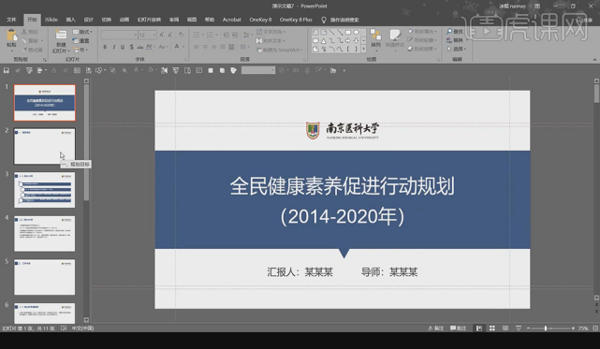Open the font name dropdown
This screenshot has width=600, height=349.
coord(136,35)
